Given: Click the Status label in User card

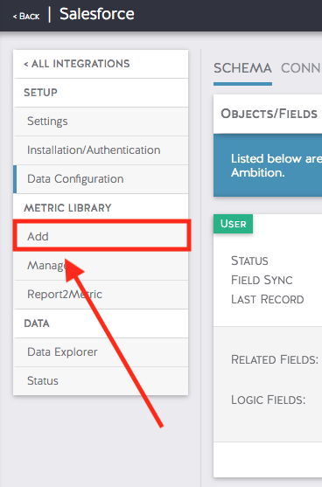Looking at the screenshot, I should 249,261.
